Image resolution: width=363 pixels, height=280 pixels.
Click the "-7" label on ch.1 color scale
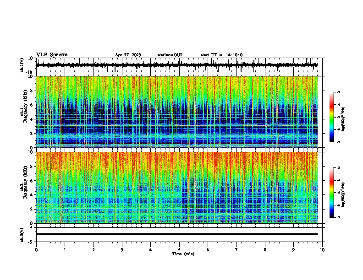click(338, 142)
